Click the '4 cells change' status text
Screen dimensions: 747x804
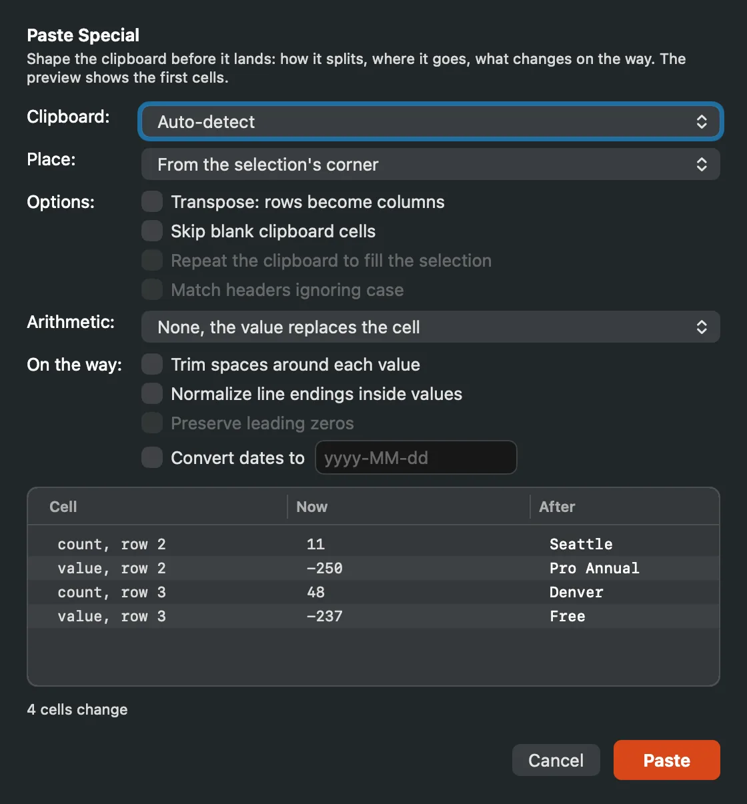(x=77, y=709)
